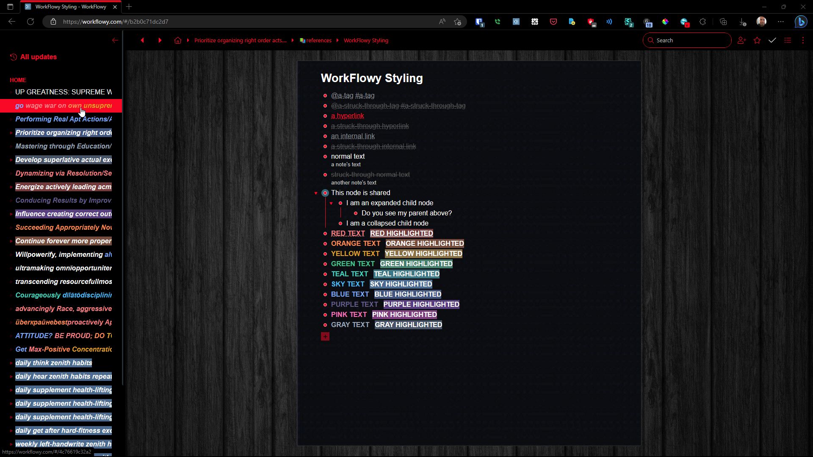
Task: Click bullet of 'normal text' item
Action: click(x=325, y=157)
